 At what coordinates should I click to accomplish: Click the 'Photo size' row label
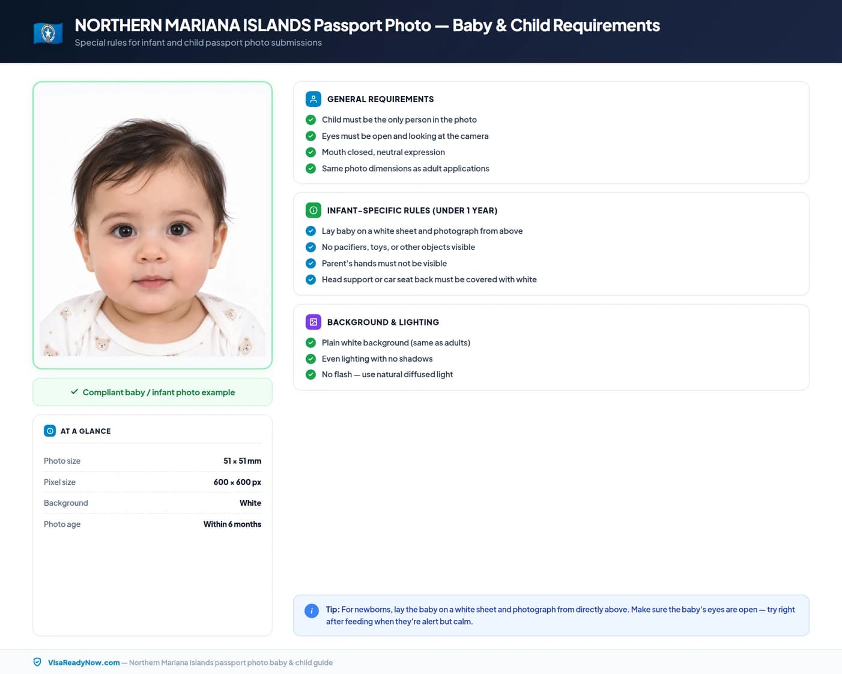62,461
